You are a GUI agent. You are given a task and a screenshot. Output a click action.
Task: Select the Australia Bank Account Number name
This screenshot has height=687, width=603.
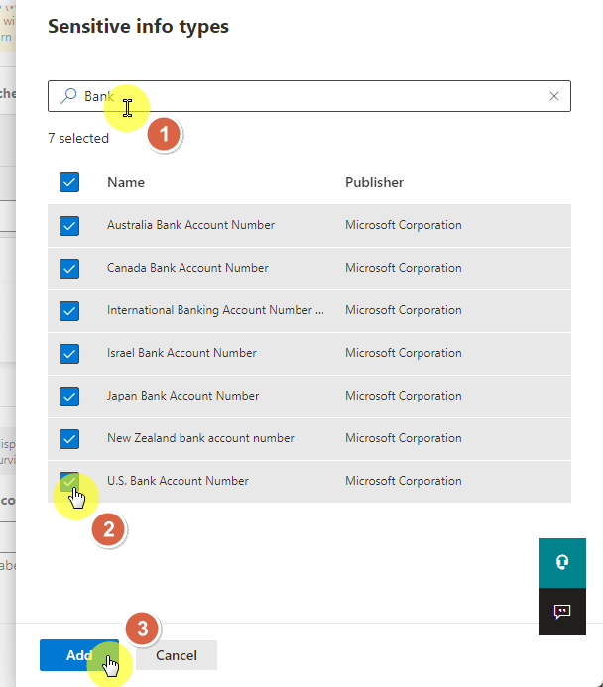pyautogui.click(x=190, y=225)
